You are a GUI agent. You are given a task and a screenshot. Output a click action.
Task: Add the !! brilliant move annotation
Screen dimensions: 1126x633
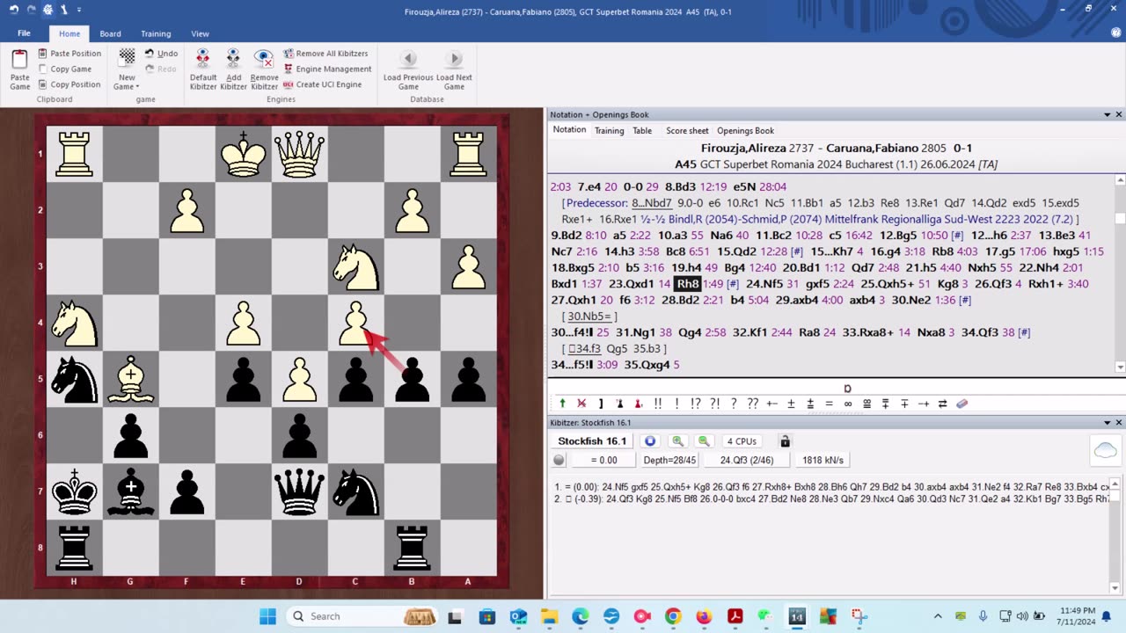657,404
